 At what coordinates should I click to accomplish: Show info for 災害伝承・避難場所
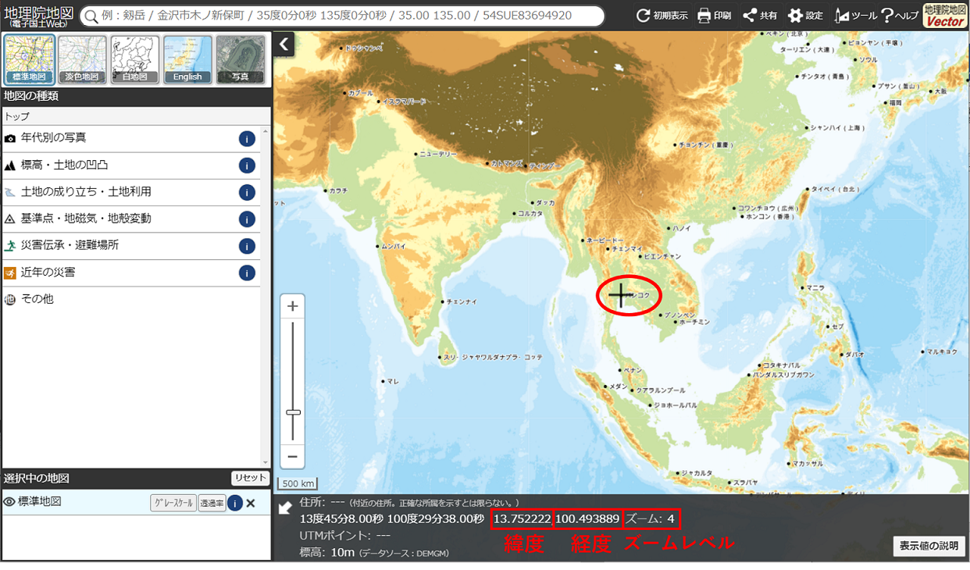tap(247, 246)
